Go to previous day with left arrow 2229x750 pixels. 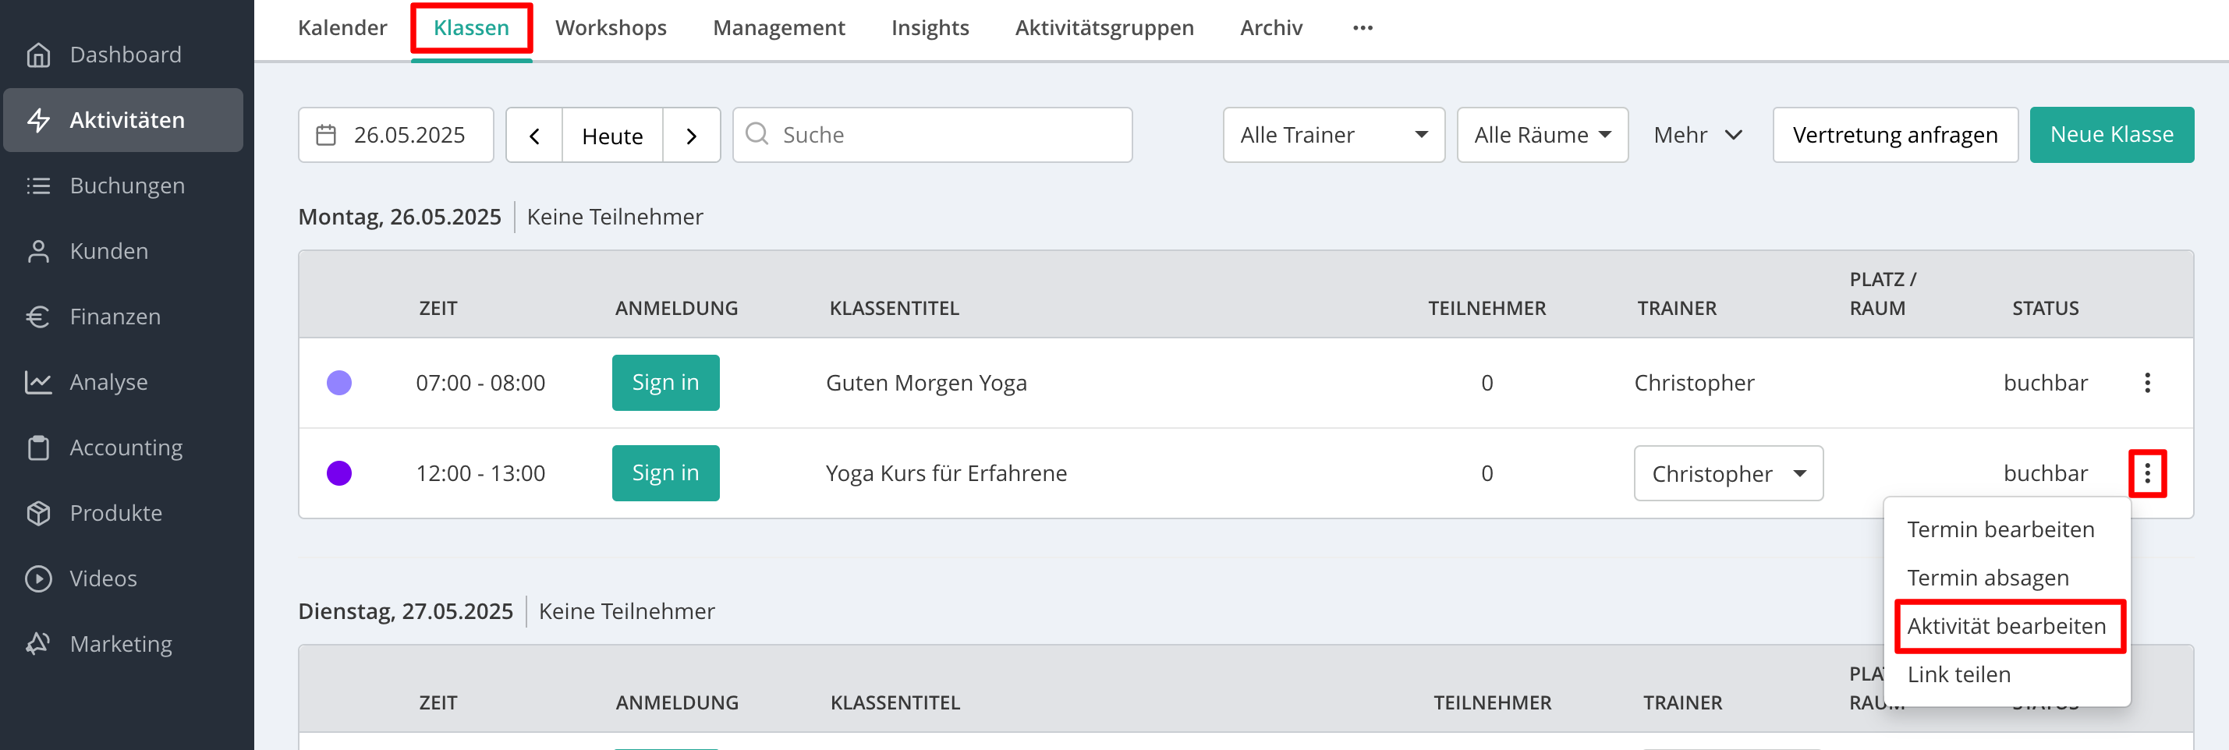[535, 136]
